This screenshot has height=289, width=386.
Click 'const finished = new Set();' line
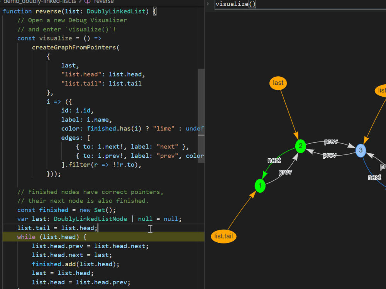[66, 210]
